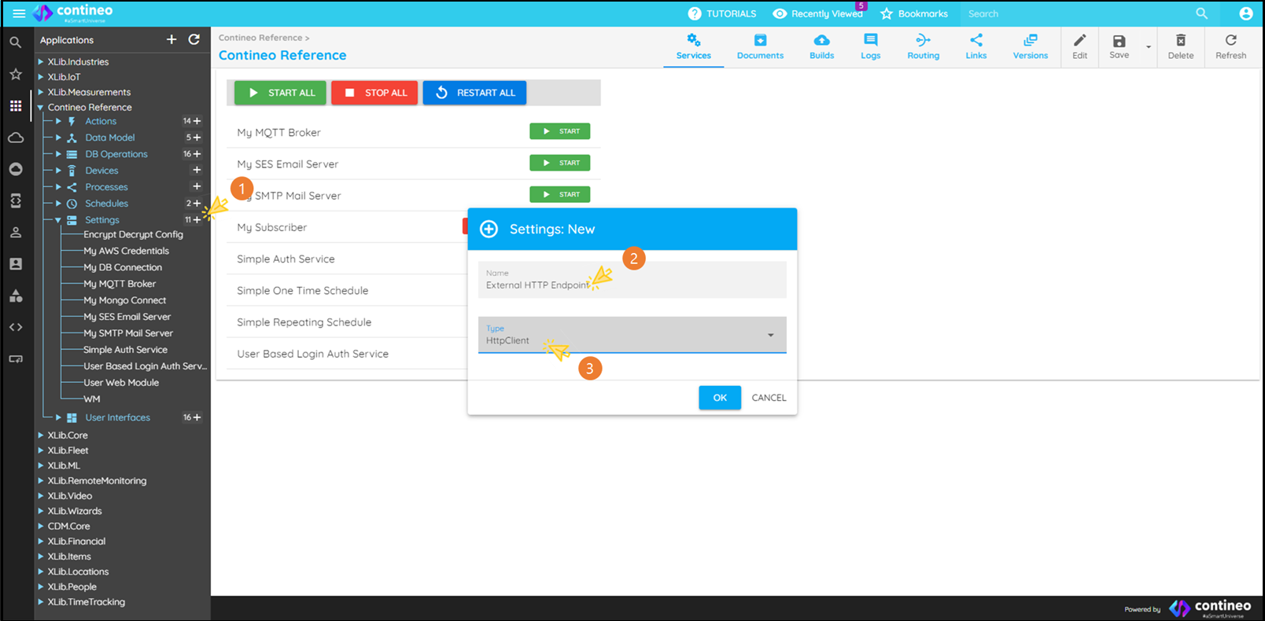Select User Web Module setting
Image resolution: width=1265 pixels, height=621 pixels.
coord(121,383)
